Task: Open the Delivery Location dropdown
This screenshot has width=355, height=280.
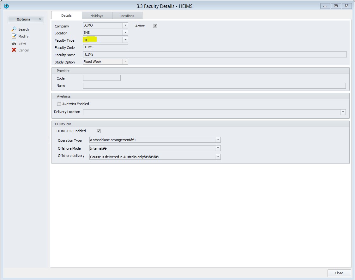Action: tap(343, 112)
